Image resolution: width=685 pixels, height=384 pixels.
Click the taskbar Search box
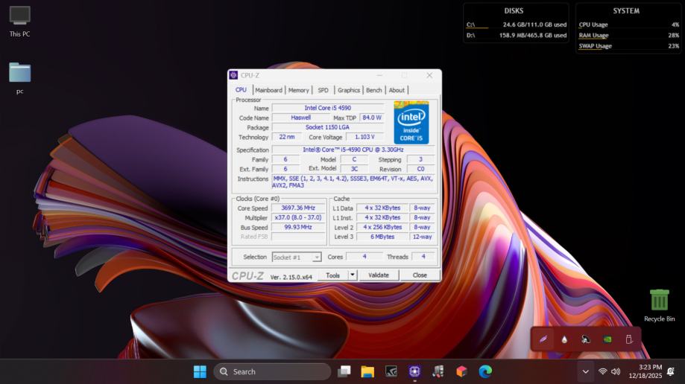pos(271,371)
